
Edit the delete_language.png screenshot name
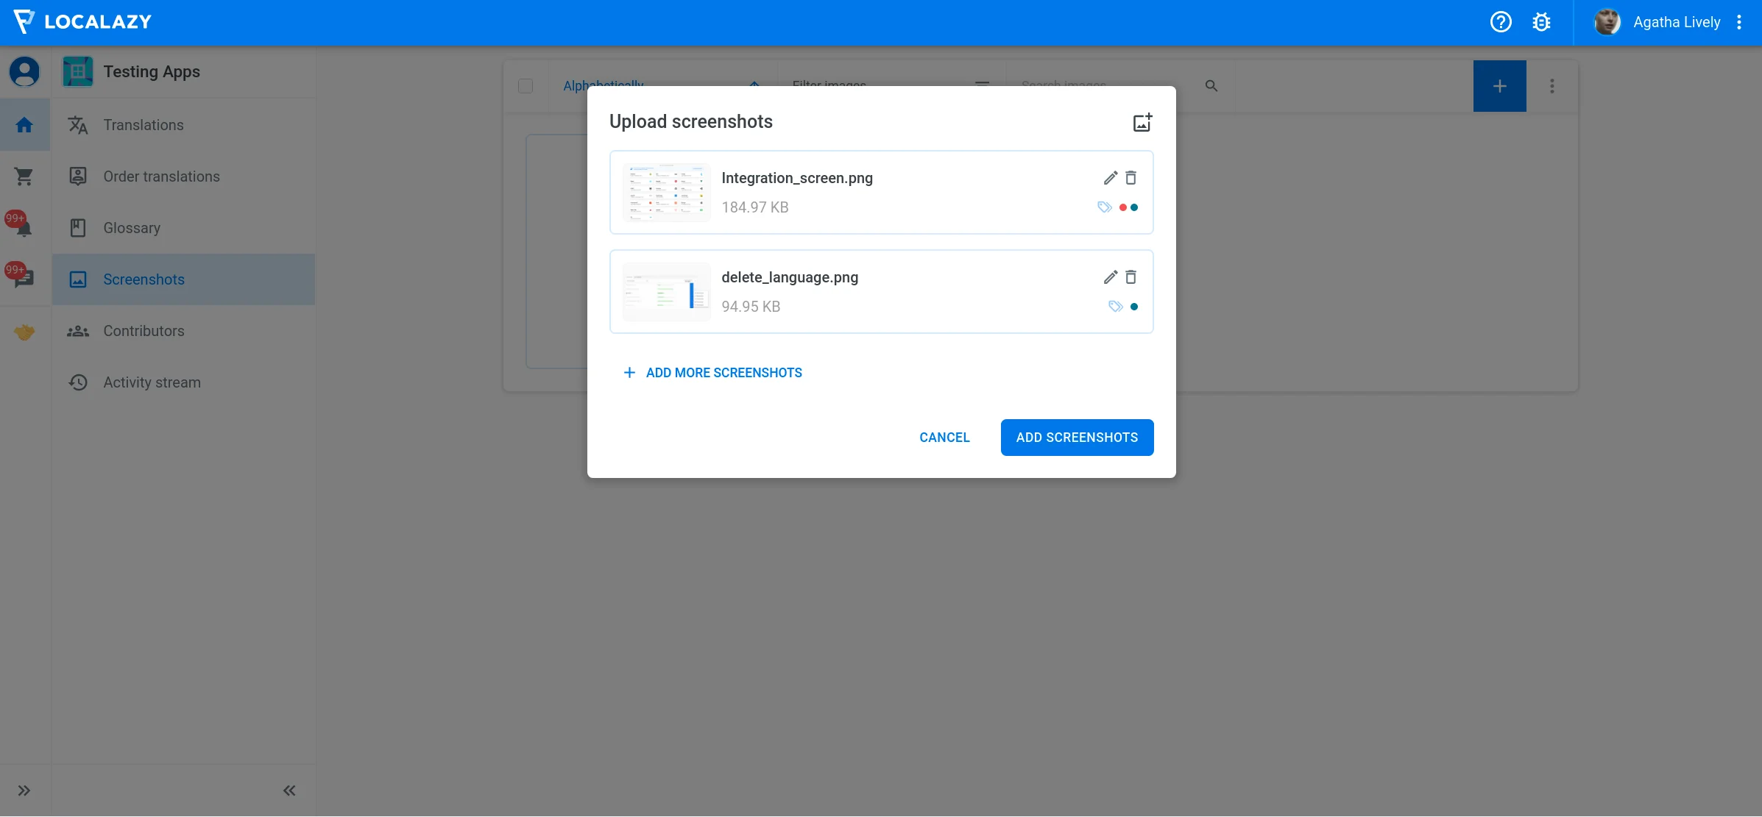[x=1109, y=277]
